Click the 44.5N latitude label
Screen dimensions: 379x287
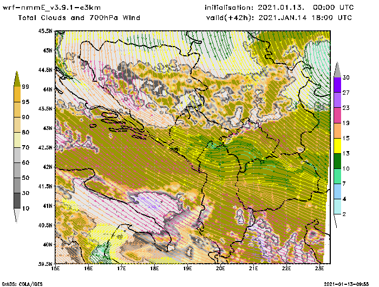coord(45,70)
